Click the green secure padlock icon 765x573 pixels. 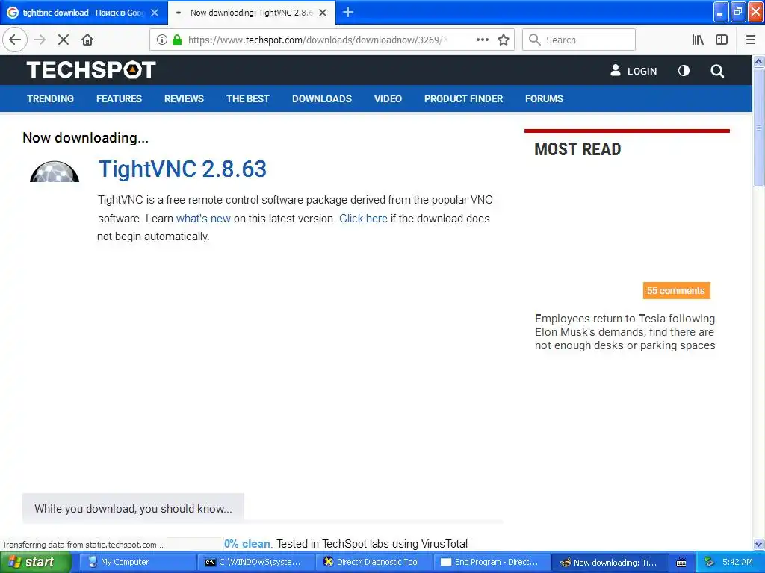point(177,40)
